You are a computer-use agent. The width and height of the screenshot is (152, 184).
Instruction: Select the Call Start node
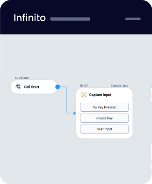pos(34,87)
